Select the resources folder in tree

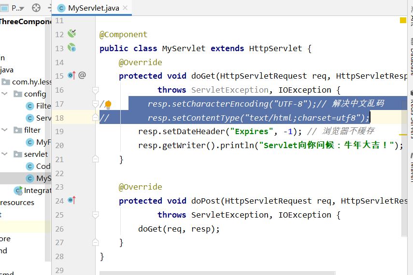[17, 203]
